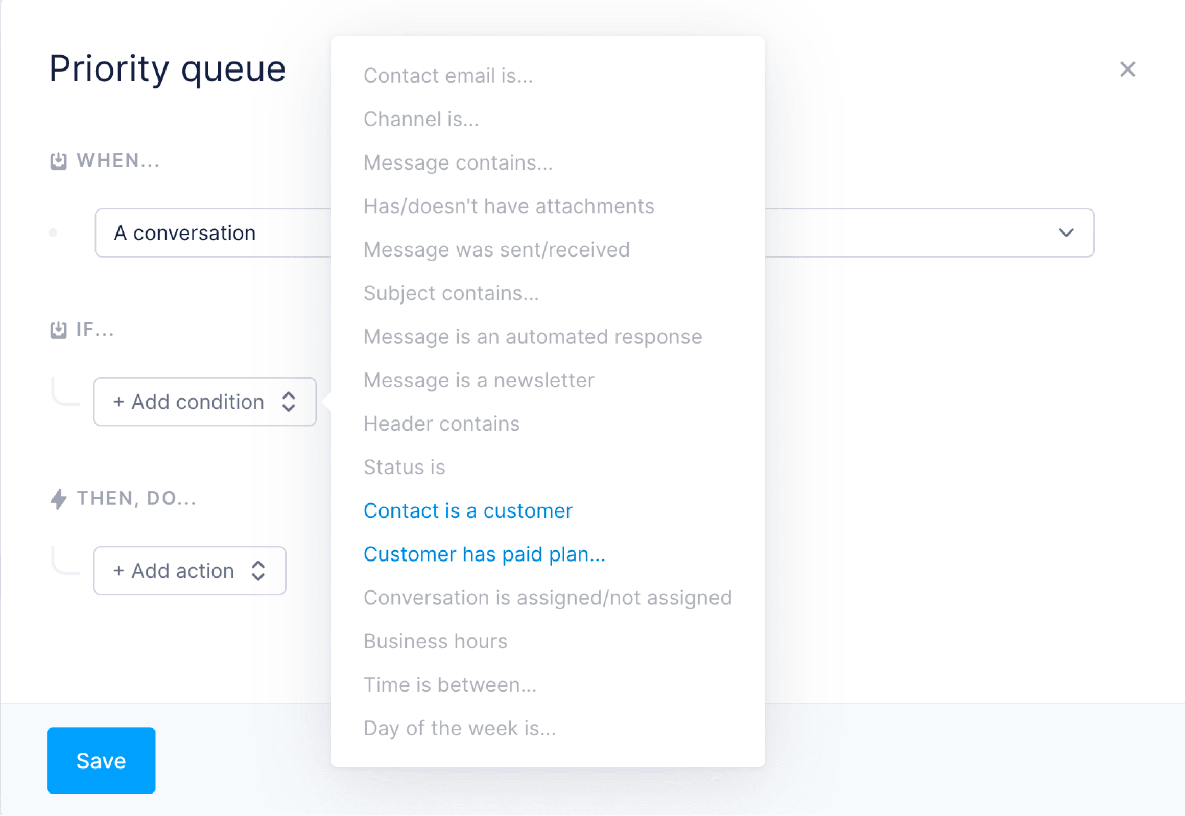The image size is (1185, 816).
Task: Choose Day of the week is option
Action: click(x=460, y=728)
